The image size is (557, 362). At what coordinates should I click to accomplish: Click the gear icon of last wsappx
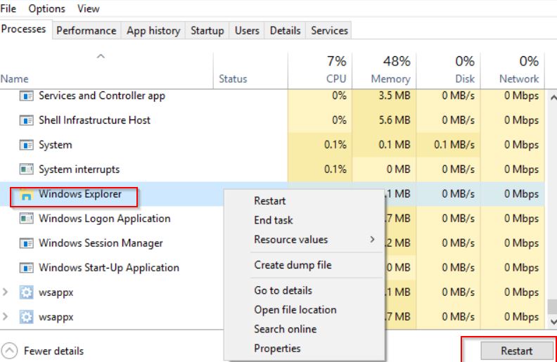(x=26, y=316)
